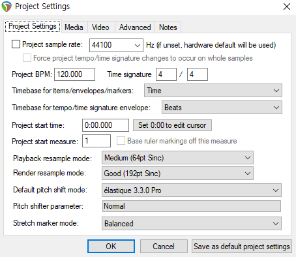Open Timebase for items/envelopes/markers dropdown
The width and height of the screenshot is (296, 257).
213,91
